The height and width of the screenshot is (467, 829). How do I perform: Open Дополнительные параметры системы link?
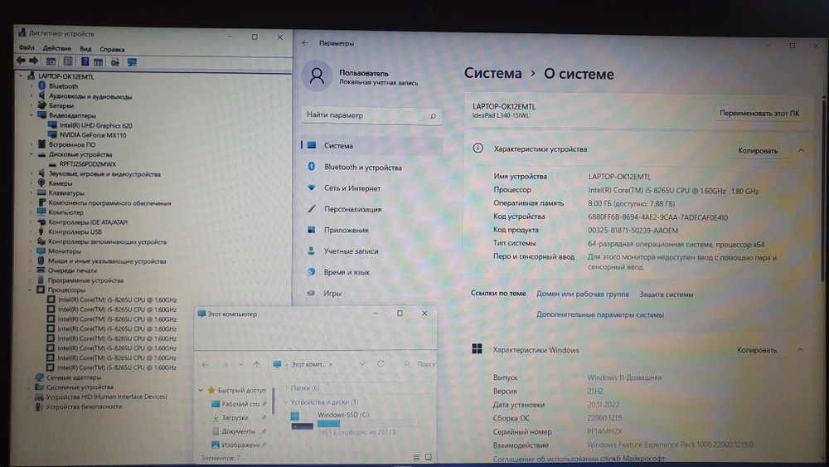600,314
